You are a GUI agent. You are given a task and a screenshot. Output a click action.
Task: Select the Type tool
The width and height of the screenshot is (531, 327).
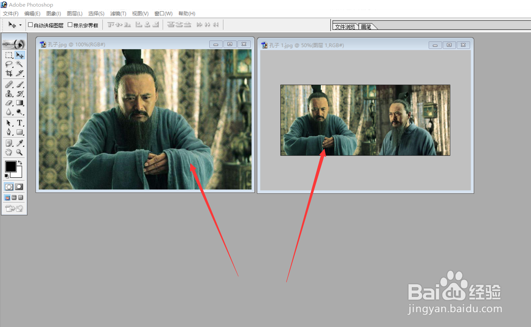point(20,123)
